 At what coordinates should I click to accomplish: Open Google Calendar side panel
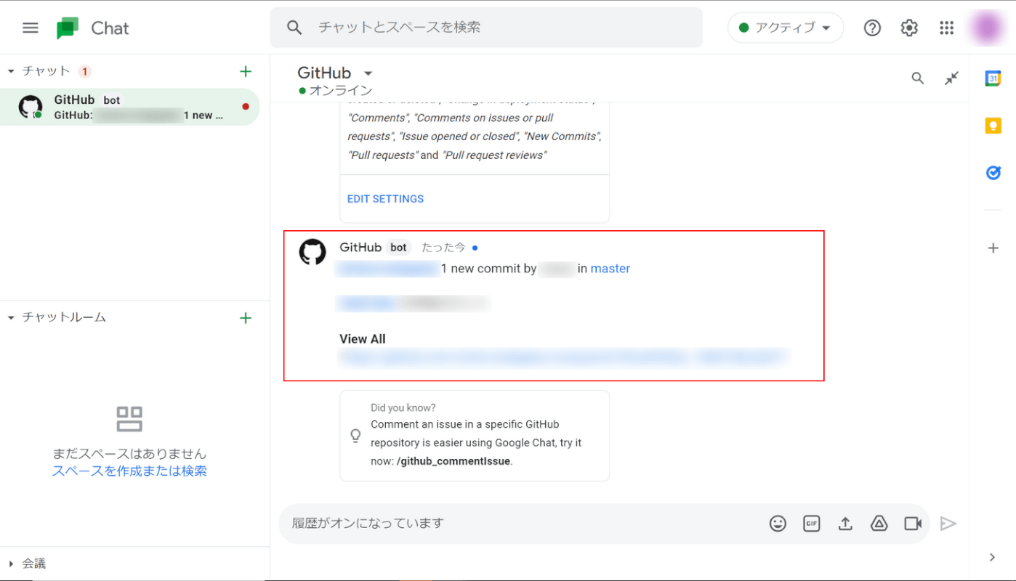click(993, 78)
